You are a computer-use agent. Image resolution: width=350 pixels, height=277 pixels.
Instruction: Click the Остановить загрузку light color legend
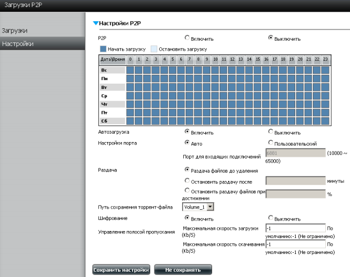(154, 49)
